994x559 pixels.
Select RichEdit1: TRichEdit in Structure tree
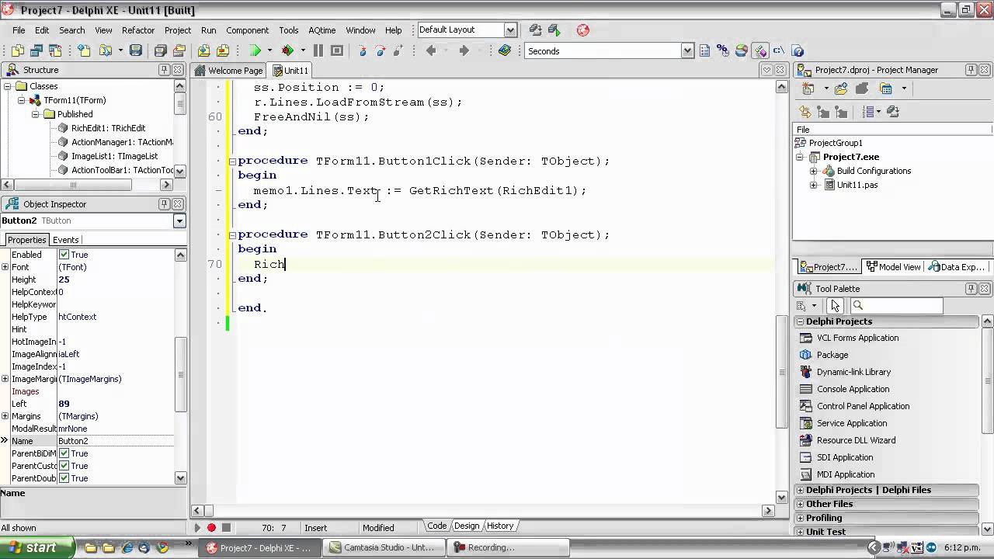pyautogui.click(x=108, y=128)
